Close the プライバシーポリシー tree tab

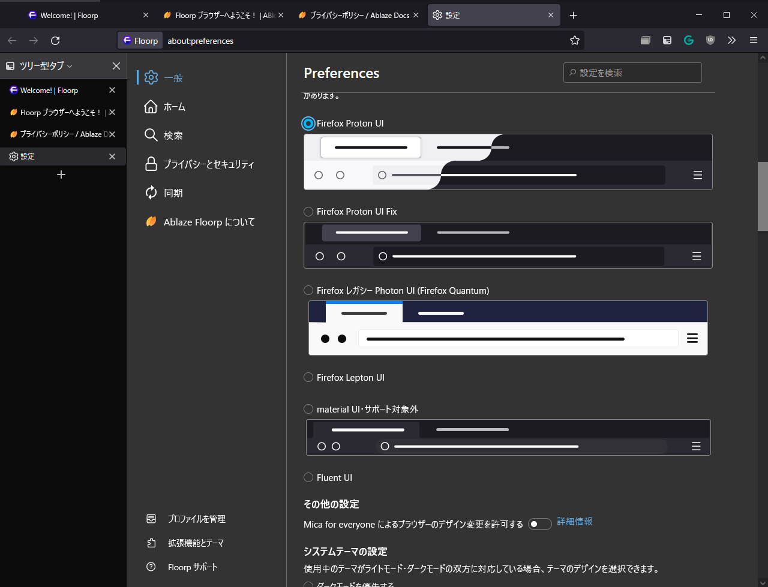[112, 134]
